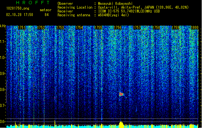202x128 pixels.
Task: Click the Receiver field label
Action: pos(65,11)
